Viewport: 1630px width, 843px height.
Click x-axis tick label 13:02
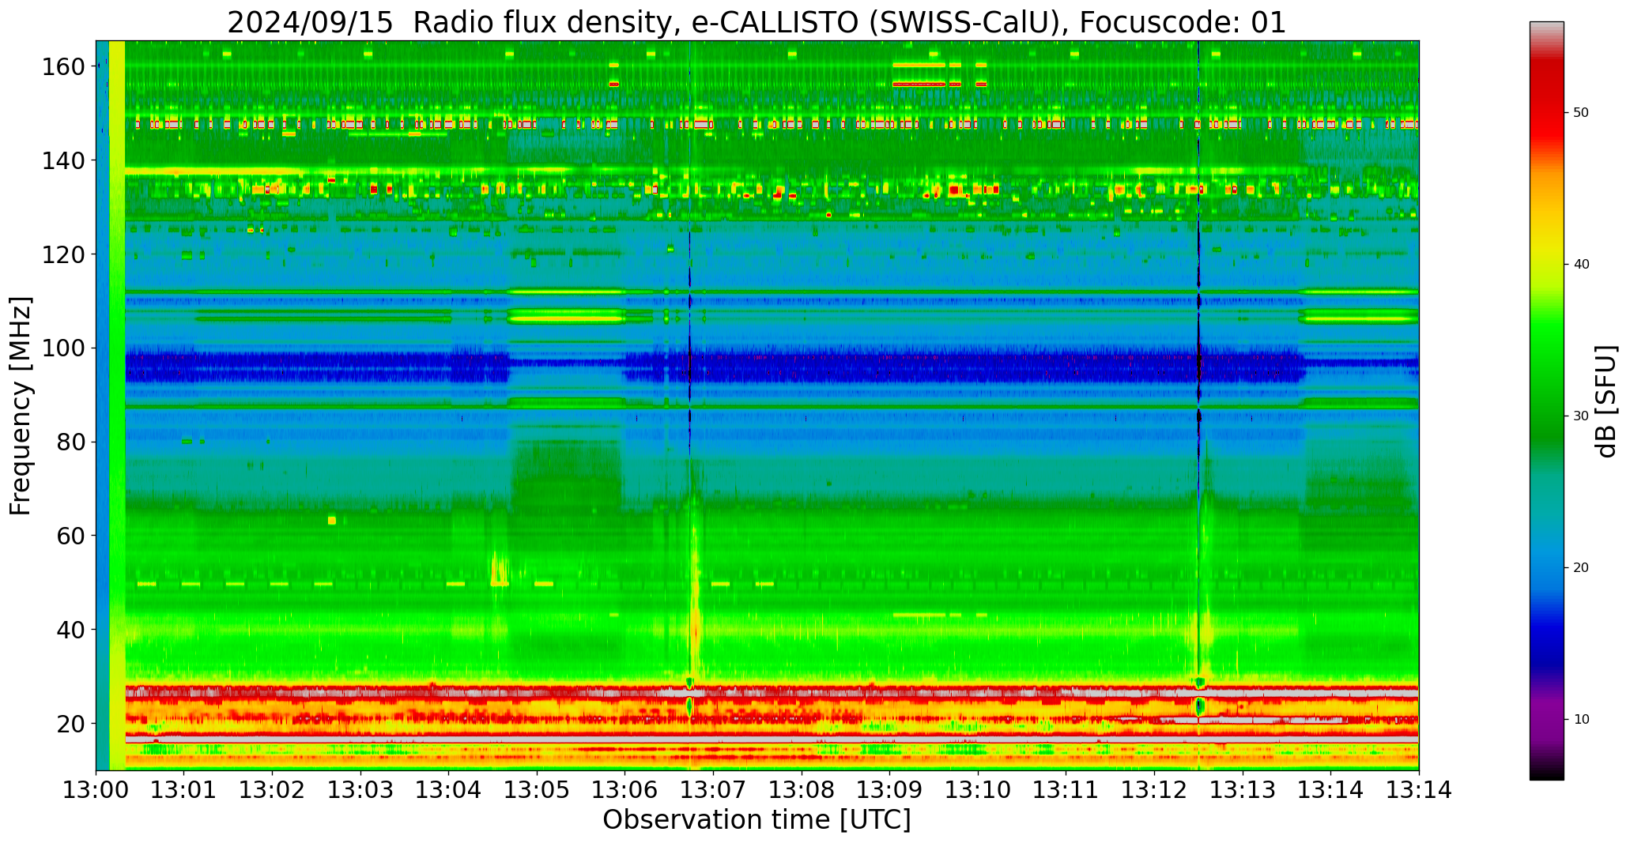[x=273, y=790]
